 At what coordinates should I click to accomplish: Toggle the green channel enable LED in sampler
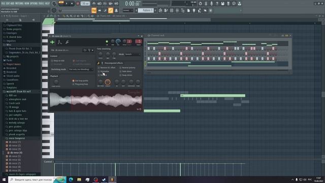[x=107, y=42]
